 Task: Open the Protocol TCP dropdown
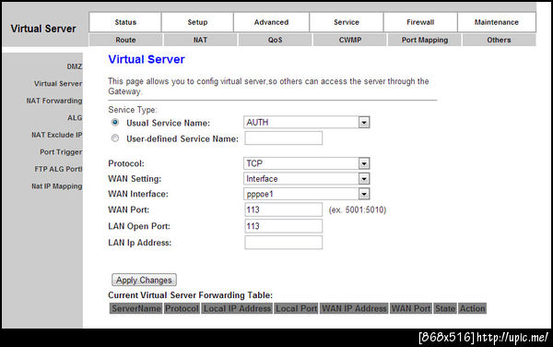tap(307, 163)
